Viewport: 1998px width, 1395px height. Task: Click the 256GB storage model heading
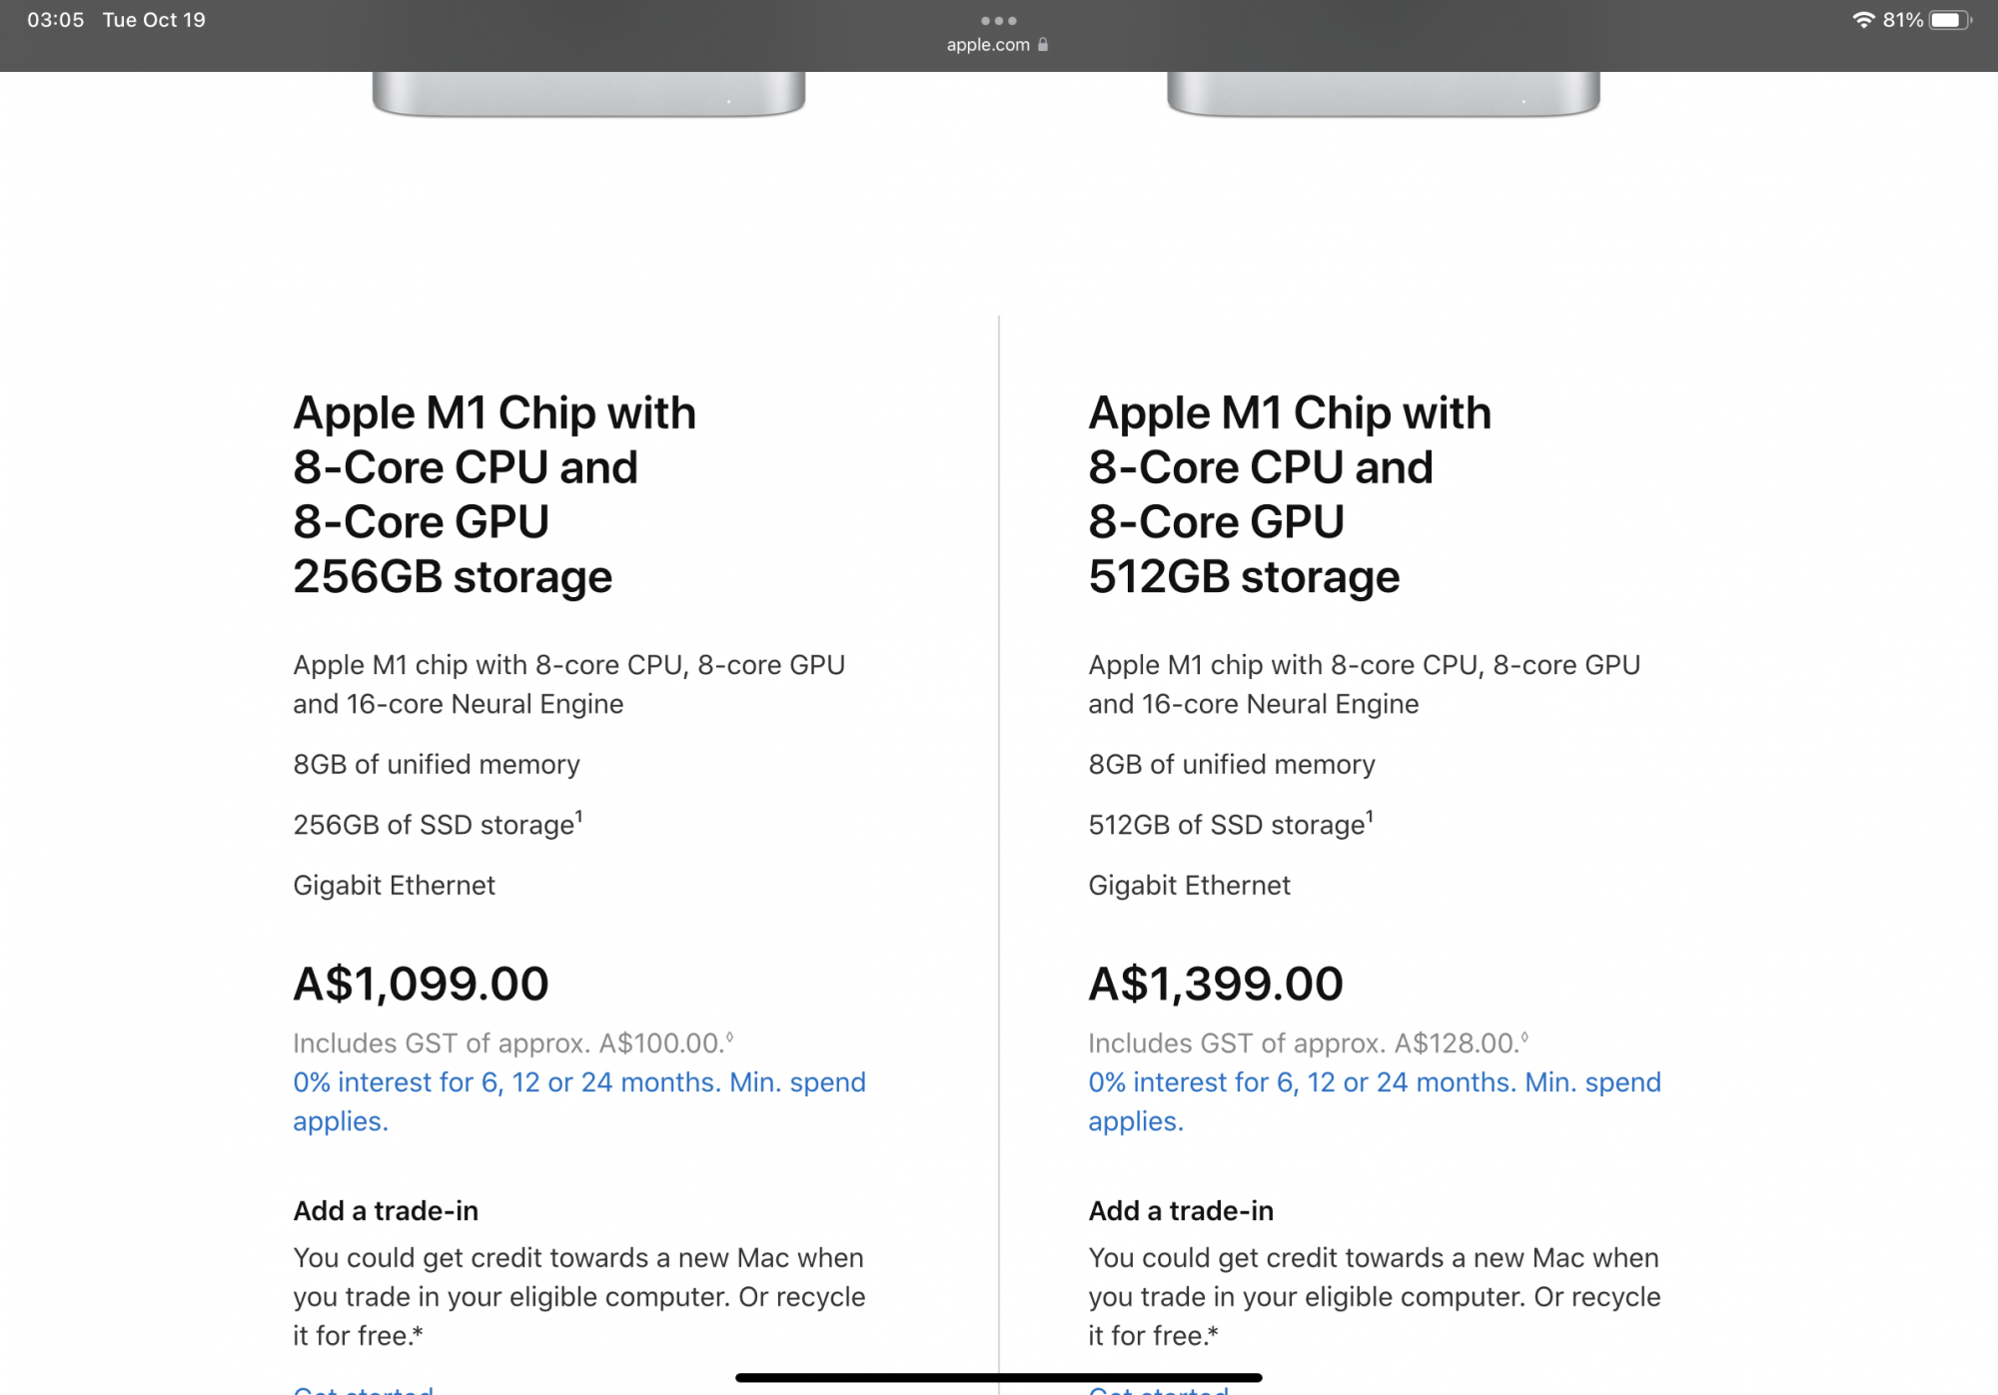494,494
